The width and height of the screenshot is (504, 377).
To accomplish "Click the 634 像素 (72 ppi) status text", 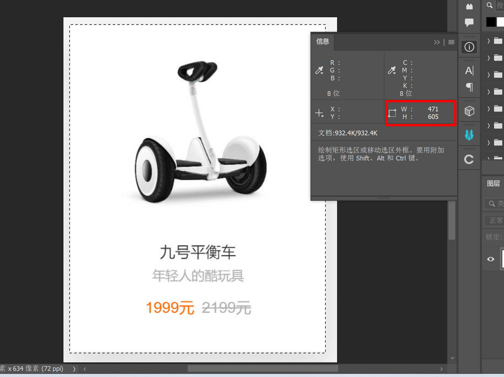I will point(38,369).
